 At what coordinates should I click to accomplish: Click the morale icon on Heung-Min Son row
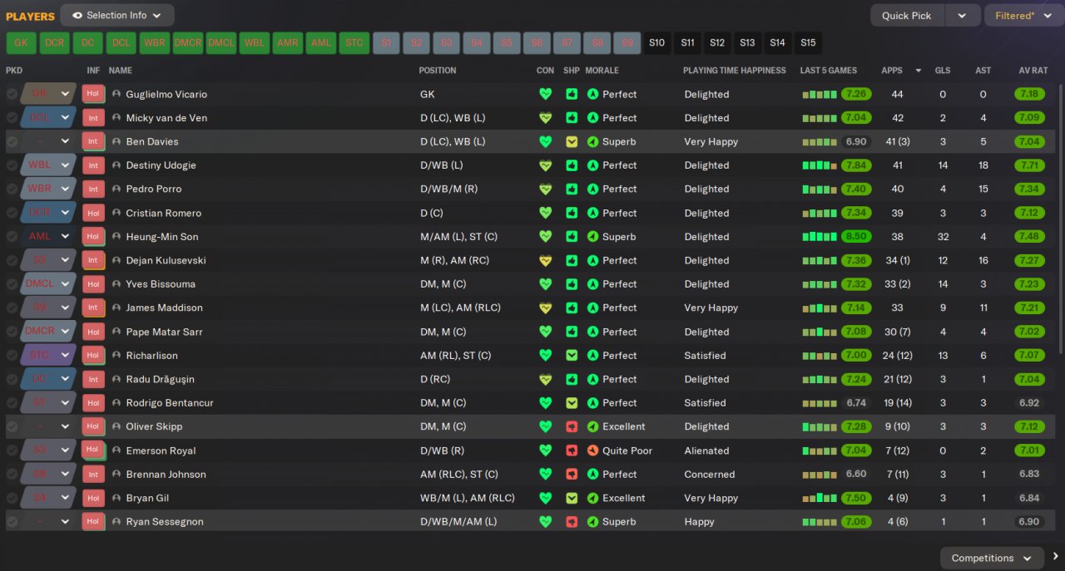pyautogui.click(x=593, y=237)
